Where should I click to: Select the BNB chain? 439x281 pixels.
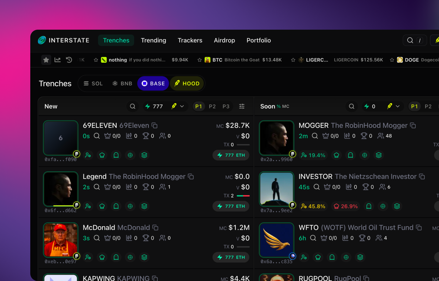pos(122,84)
